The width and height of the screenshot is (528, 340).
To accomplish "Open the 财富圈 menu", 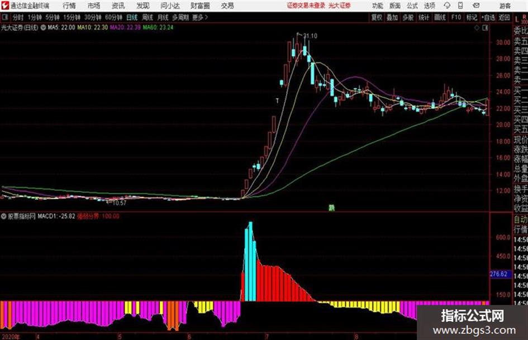I will pos(200,6).
